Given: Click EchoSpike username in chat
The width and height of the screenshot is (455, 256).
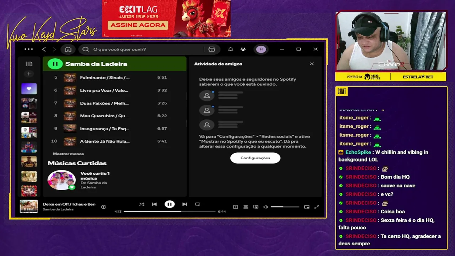Looking at the screenshot, I should (x=358, y=152).
